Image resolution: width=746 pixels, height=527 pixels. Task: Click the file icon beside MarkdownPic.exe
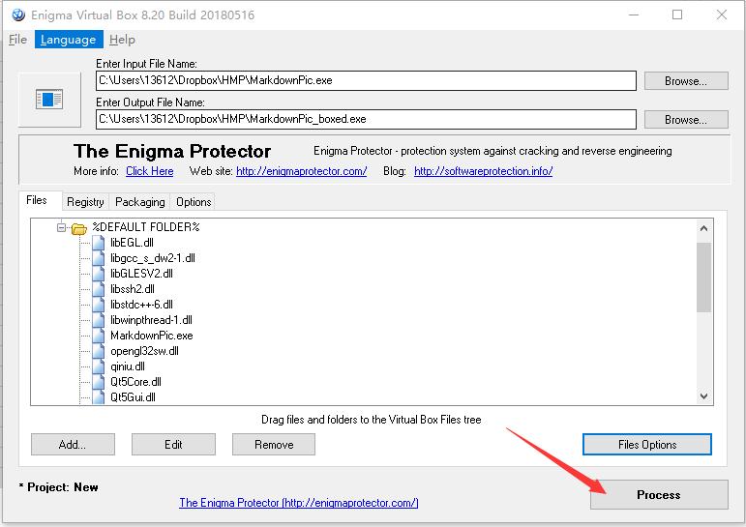(99, 336)
